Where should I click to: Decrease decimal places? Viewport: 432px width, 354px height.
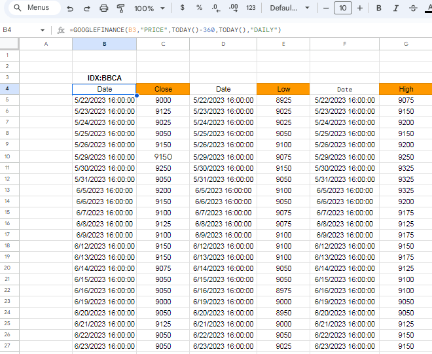(x=216, y=9)
